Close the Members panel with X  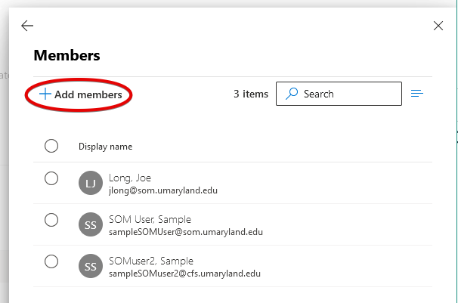438,26
